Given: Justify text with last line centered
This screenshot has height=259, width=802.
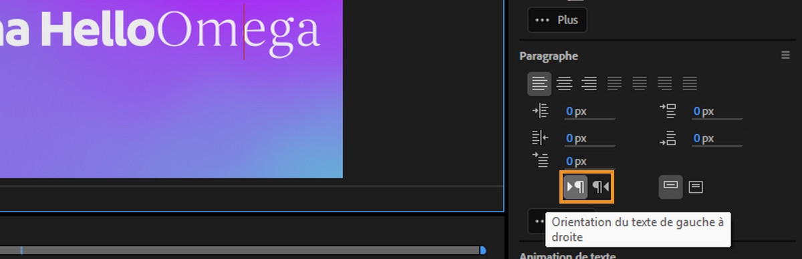Looking at the screenshot, I should click(640, 83).
